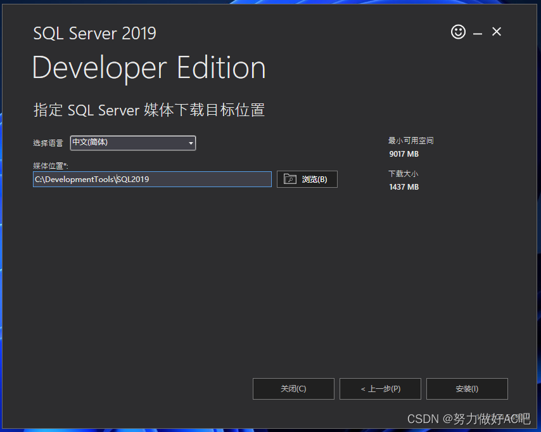Click the 9017 MB minimum free space value
Viewport: 541px width, 432px height.
tap(404, 154)
